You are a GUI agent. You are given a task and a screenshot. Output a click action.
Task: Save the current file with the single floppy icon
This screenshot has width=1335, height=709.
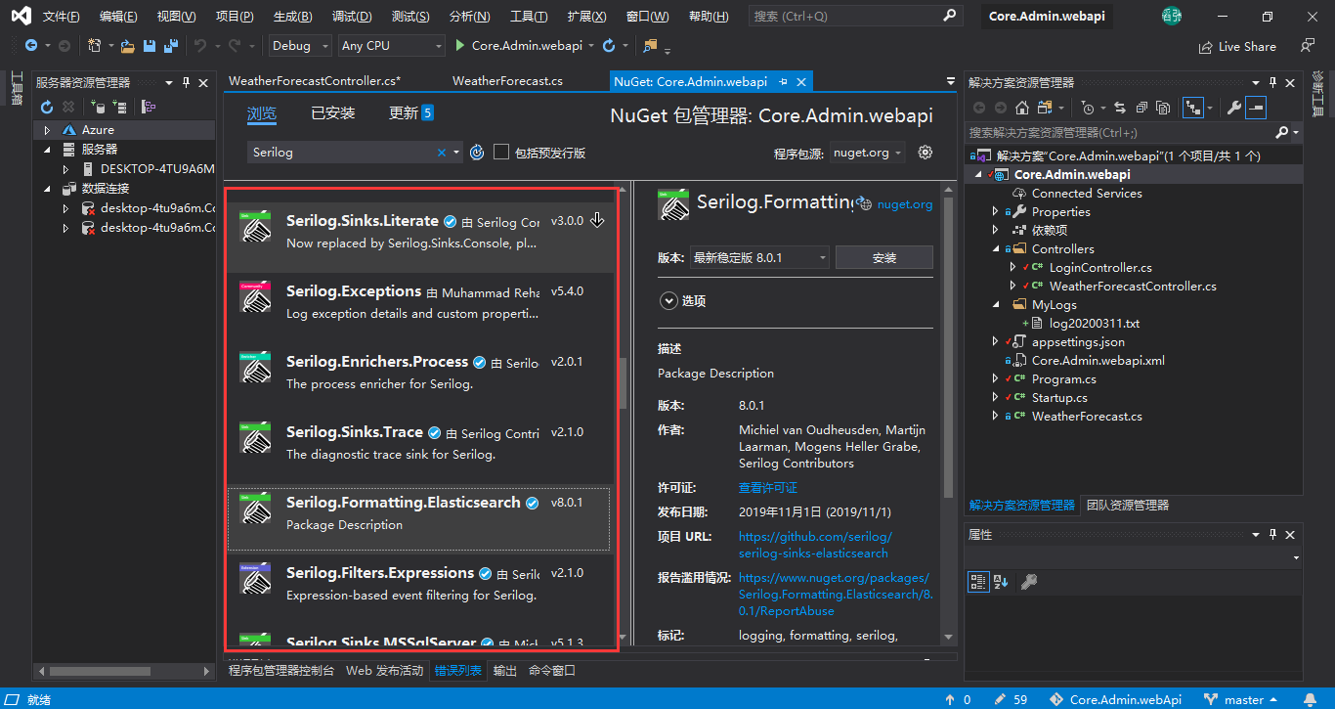150,46
